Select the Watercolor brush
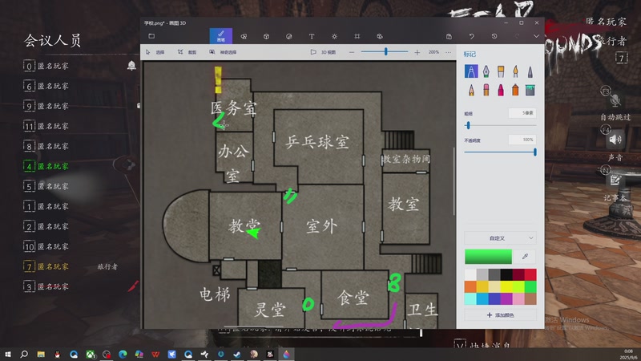The image size is (641, 361). coord(515,71)
